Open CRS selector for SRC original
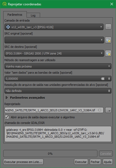Screen dimensions: 116x168 click(108, 40)
